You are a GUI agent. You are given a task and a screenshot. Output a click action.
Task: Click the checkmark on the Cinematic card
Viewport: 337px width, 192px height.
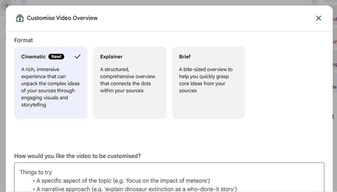tap(77, 57)
